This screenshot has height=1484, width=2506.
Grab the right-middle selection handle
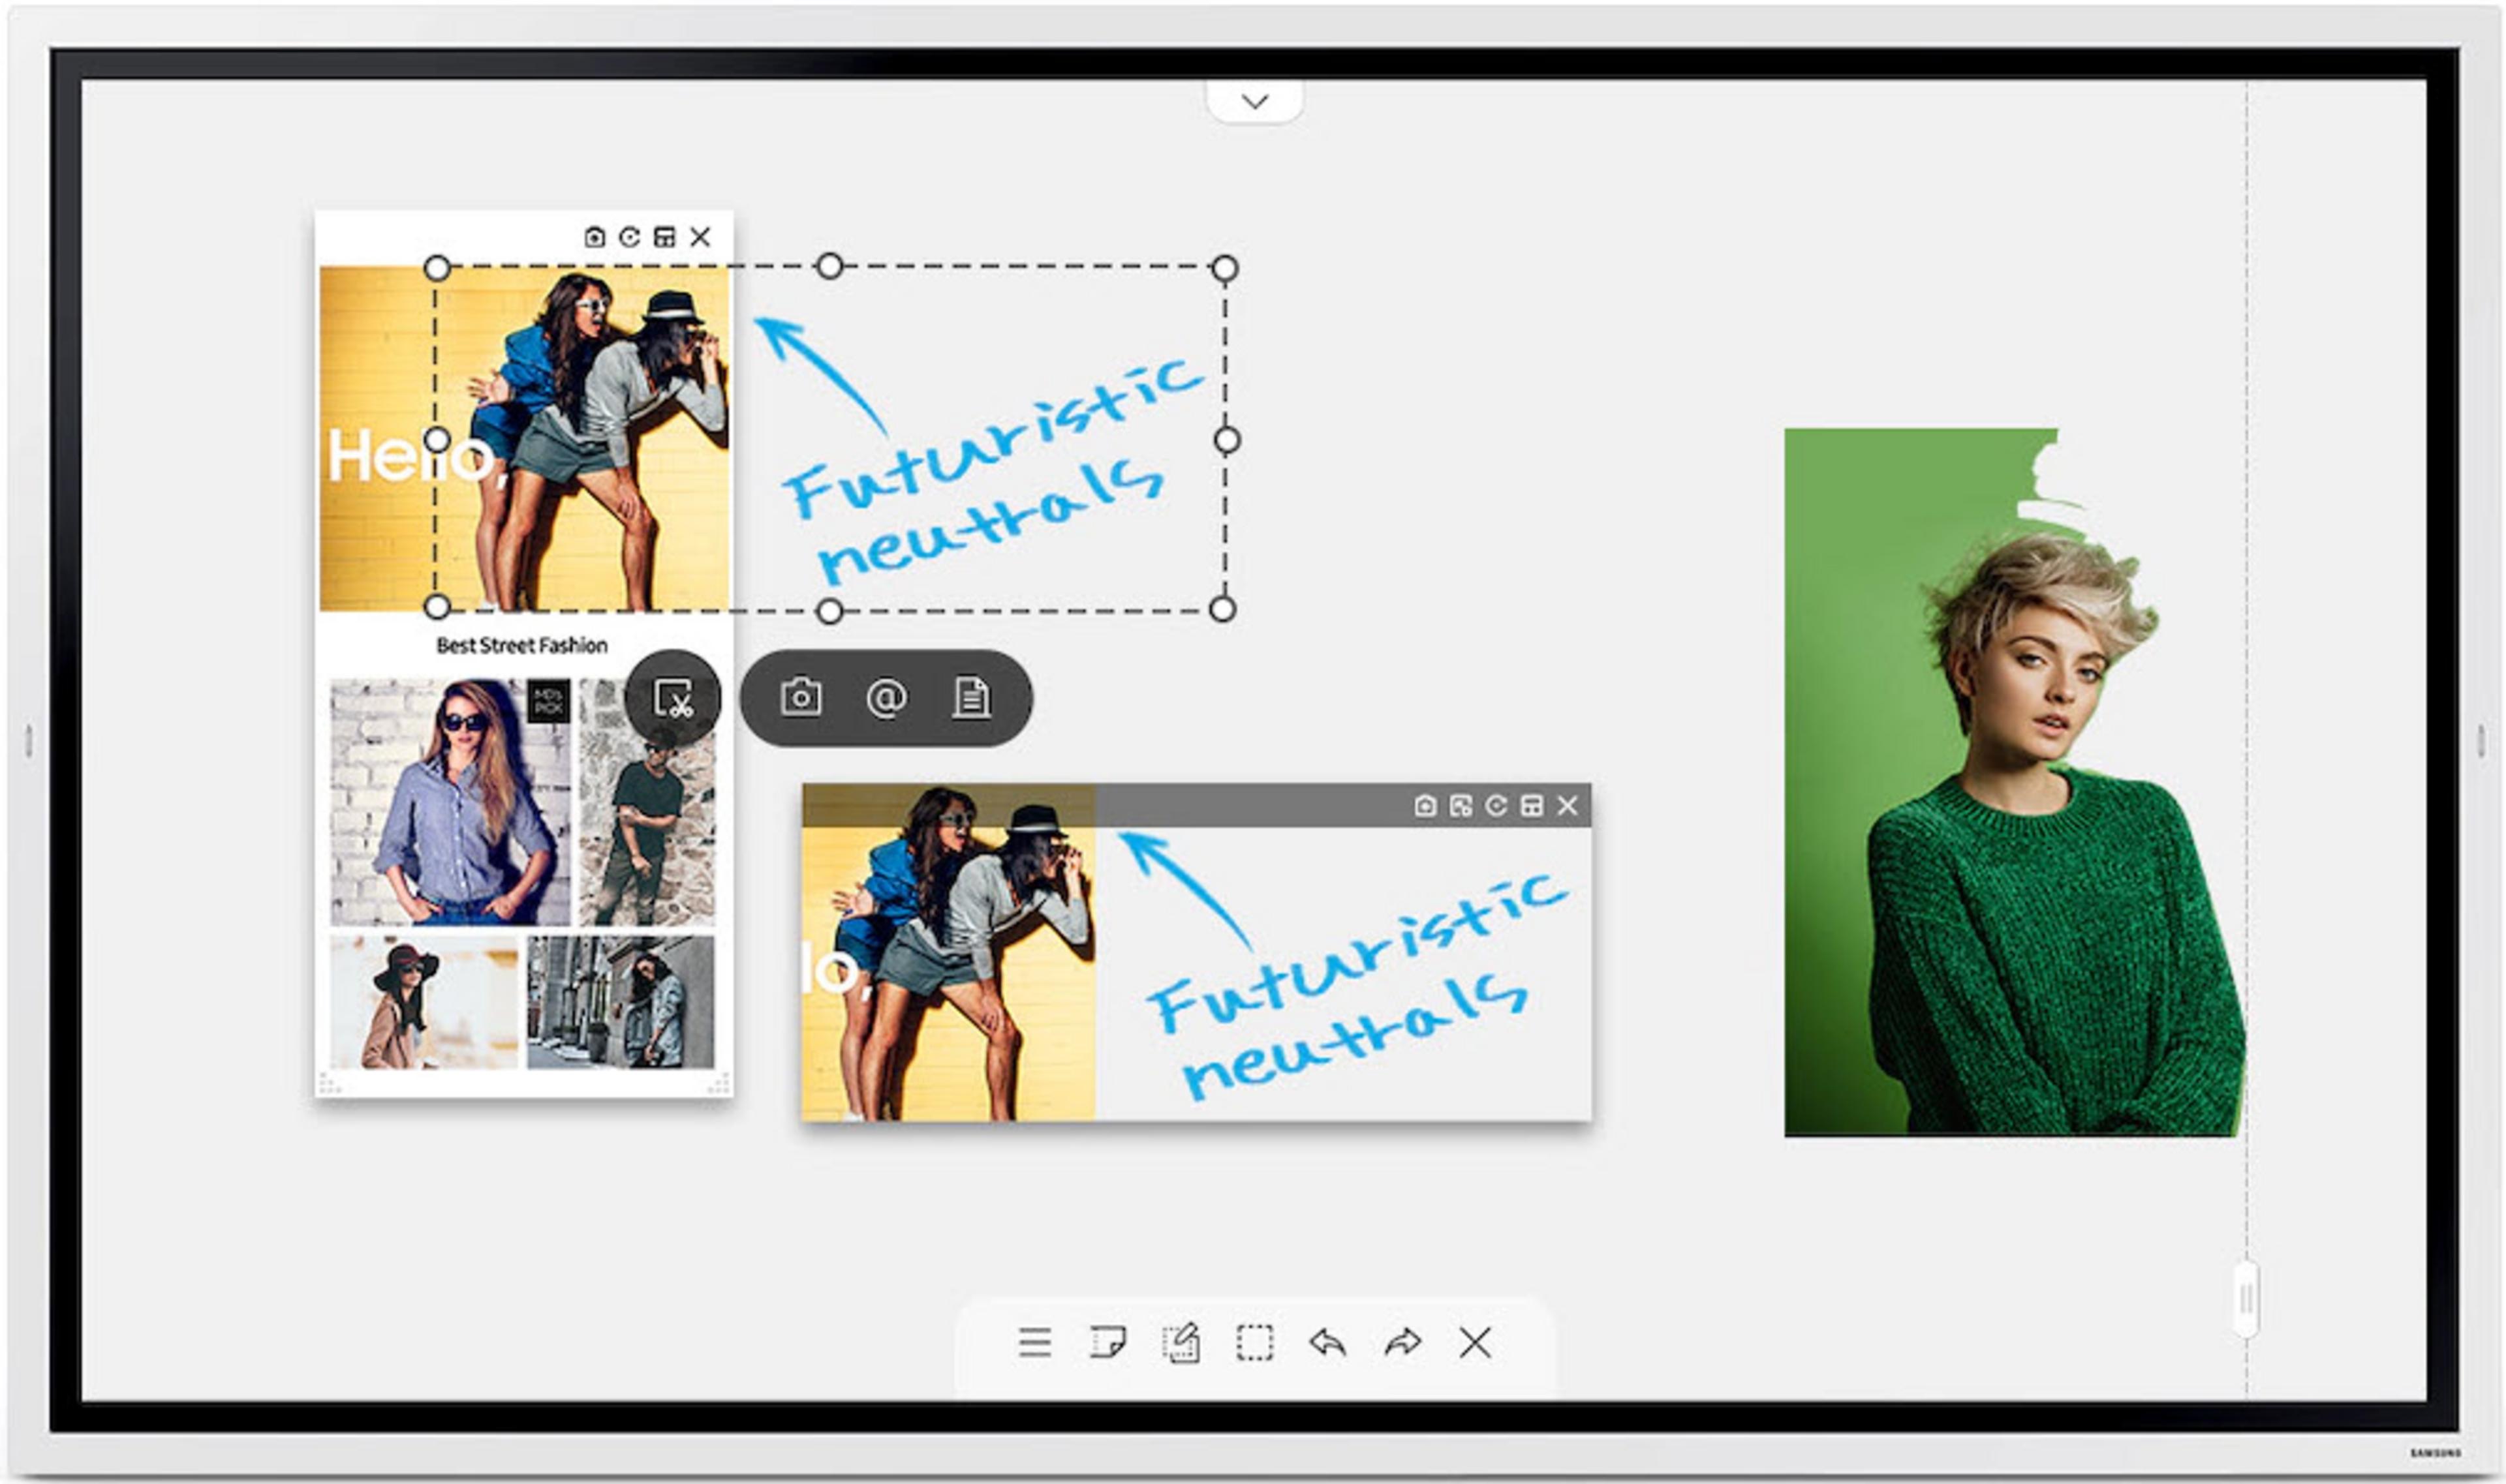pyautogui.click(x=1226, y=440)
